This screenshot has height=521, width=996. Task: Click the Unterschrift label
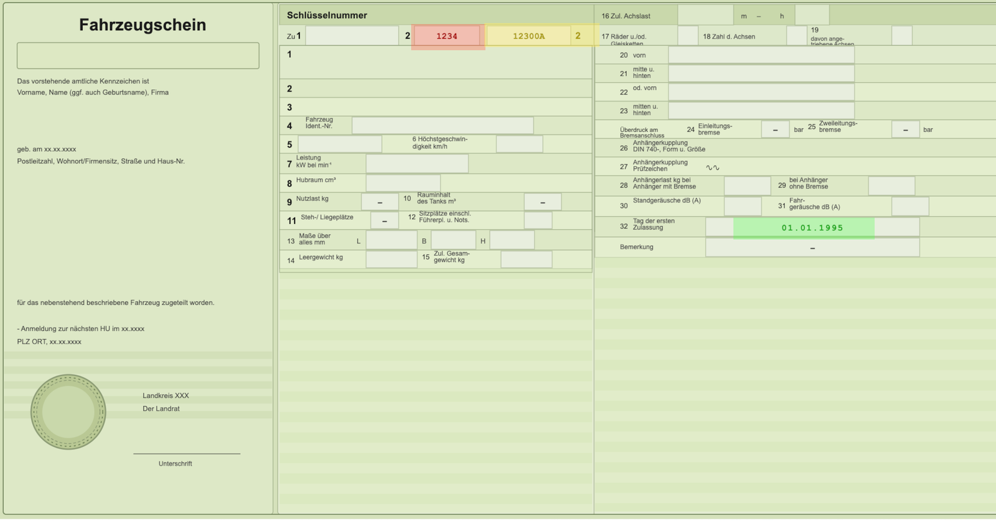pyautogui.click(x=175, y=464)
